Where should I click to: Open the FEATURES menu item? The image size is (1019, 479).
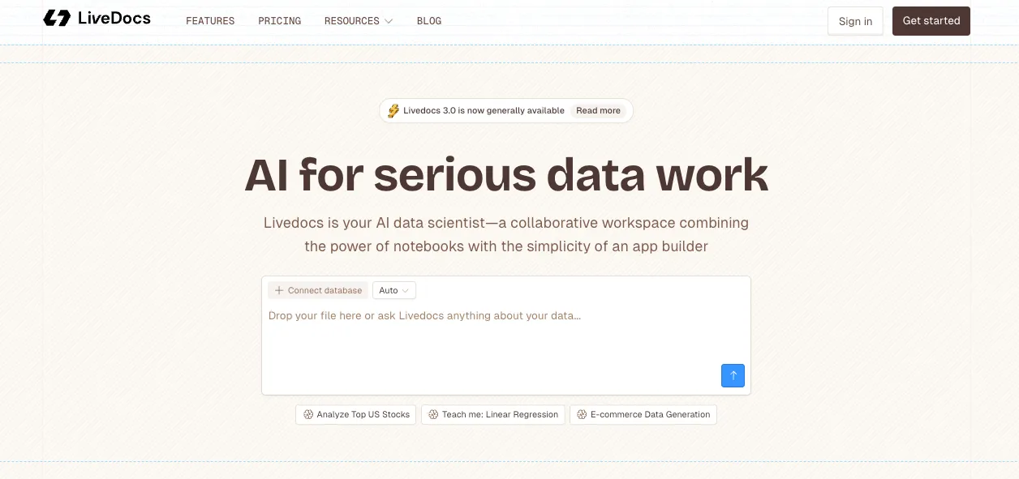[210, 21]
